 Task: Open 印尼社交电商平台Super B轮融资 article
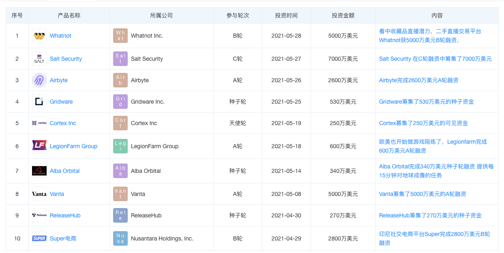point(435,238)
